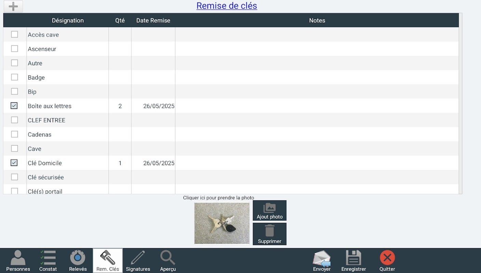Click the key list vertical scrollbar
Image resolution: width=481 pixels, height=273 pixels.
(x=461, y=104)
